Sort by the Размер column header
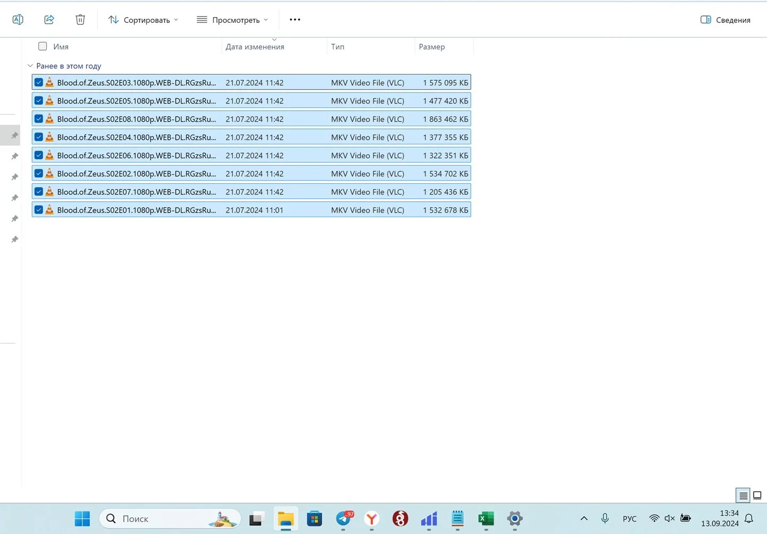 pyautogui.click(x=432, y=47)
